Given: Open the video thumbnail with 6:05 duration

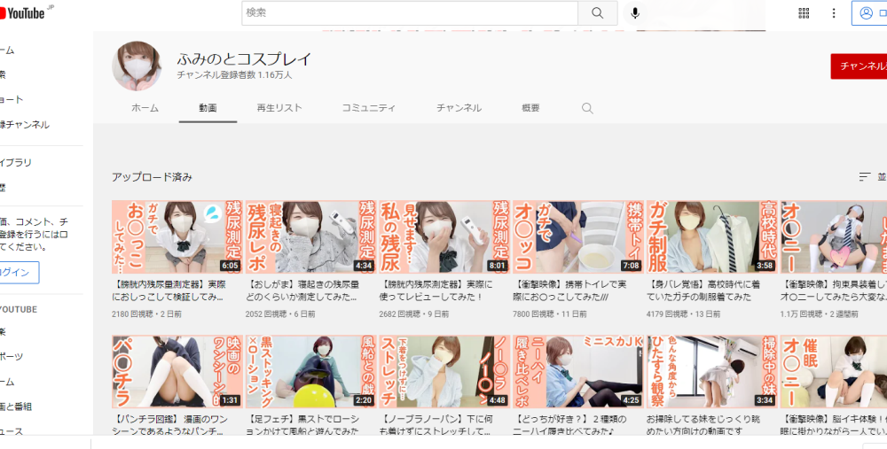Looking at the screenshot, I should (x=177, y=236).
